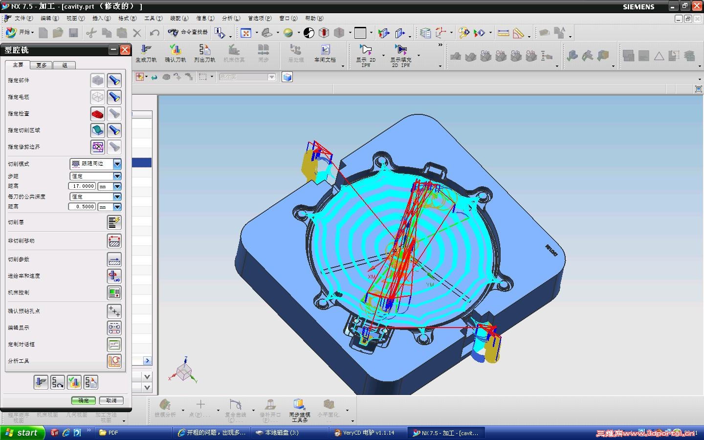The image size is (704, 440).
Task: Open mm unit dropdown beside 17.0000
Action: (117, 186)
